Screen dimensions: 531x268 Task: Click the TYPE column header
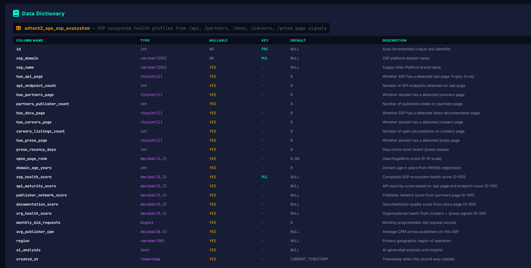[x=145, y=40]
